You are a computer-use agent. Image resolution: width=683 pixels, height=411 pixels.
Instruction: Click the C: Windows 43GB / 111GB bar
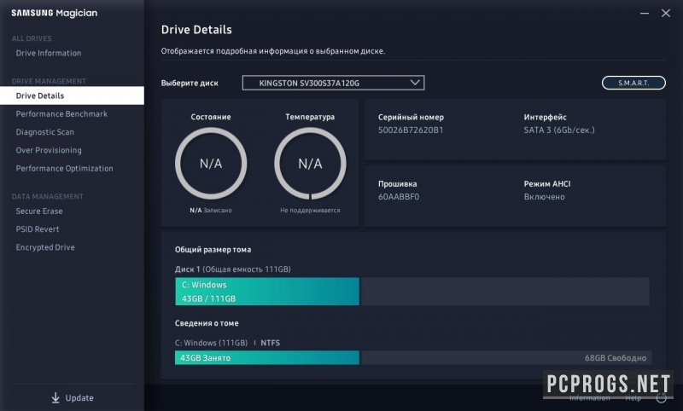pos(266,292)
